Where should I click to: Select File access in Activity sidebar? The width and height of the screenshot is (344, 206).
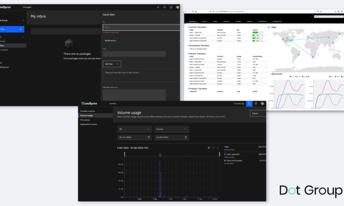(x=85, y=120)
